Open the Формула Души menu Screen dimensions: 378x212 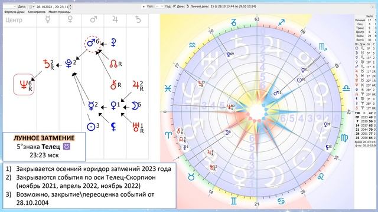pos(14,12)
